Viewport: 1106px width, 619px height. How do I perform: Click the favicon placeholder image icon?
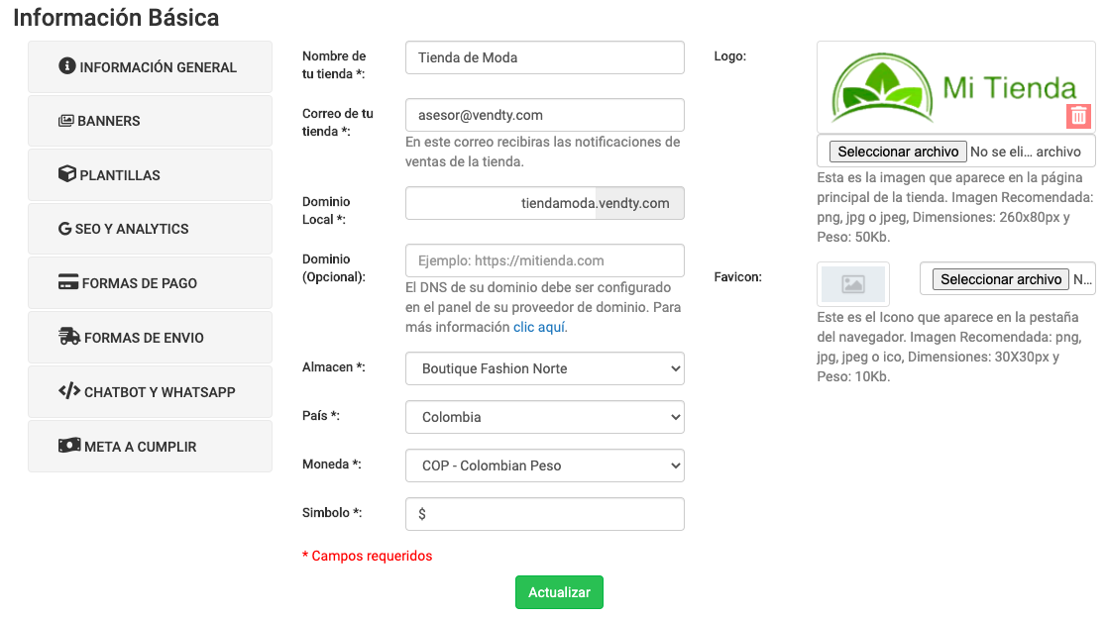click(852, 283)
